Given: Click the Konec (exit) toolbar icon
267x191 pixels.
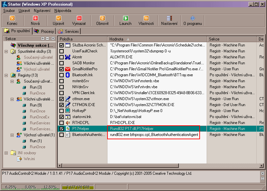Looking at the screenshot, I should point(12,18).
